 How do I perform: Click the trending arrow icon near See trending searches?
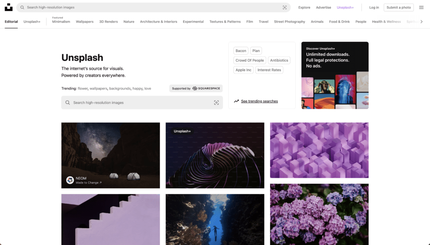pos(237,101)
